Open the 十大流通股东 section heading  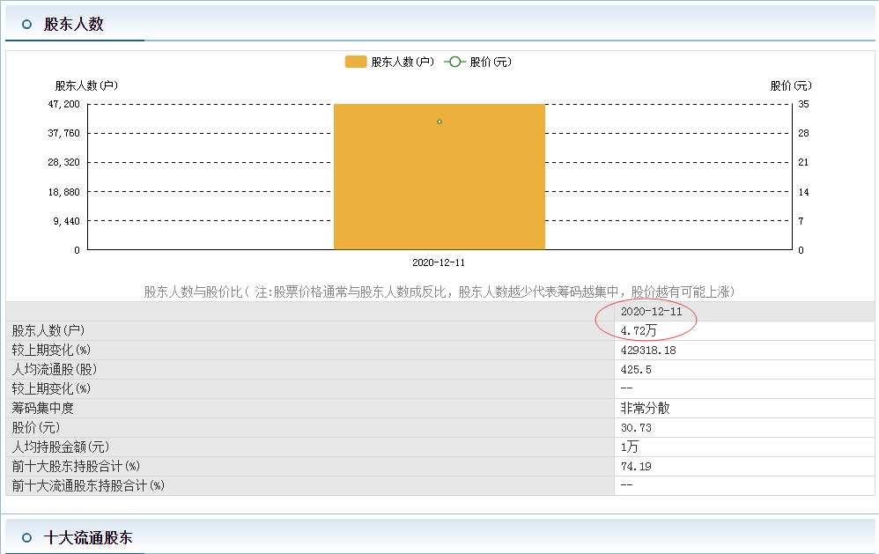88,537
